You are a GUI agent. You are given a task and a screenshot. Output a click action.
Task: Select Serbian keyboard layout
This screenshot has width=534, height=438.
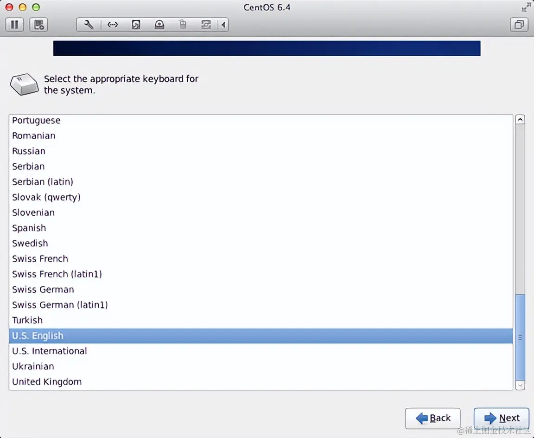click(261, 166)
